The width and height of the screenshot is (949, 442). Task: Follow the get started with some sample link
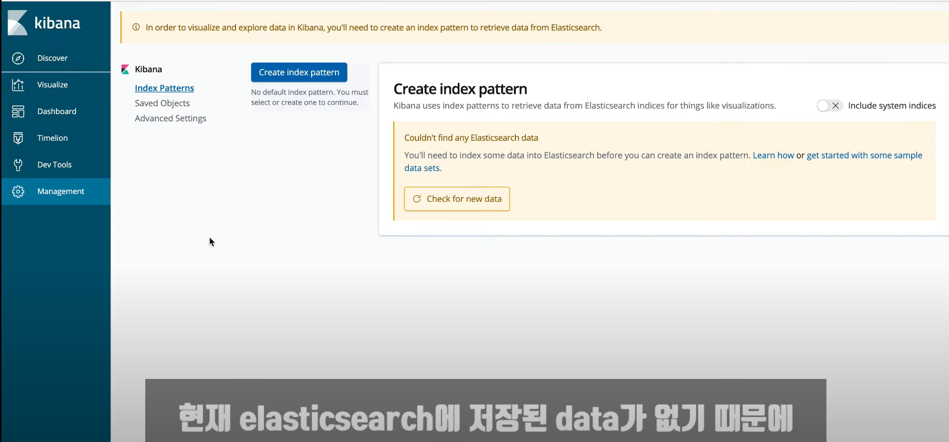[x=864, y=155]
